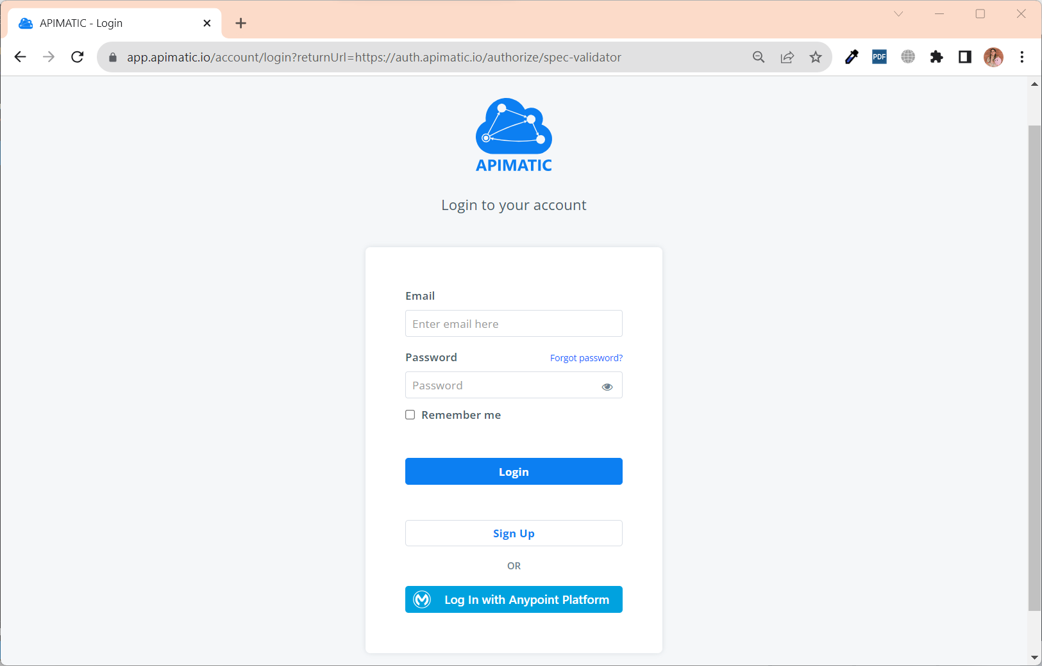Click the blue Login button

(x=514, y=471)
